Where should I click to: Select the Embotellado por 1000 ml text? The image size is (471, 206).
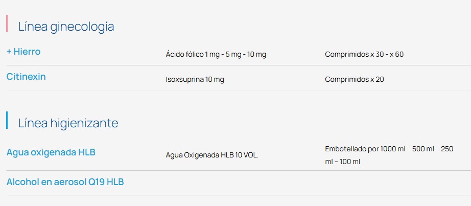pyautogui.click(x=389, y=149)
